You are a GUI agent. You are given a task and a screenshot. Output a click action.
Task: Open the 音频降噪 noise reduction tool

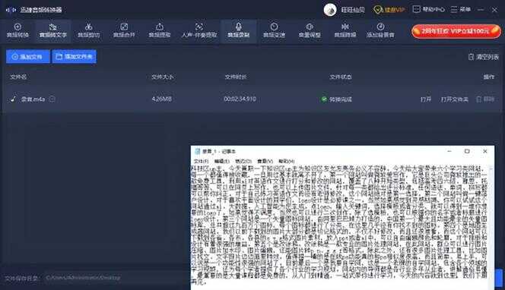345,30
